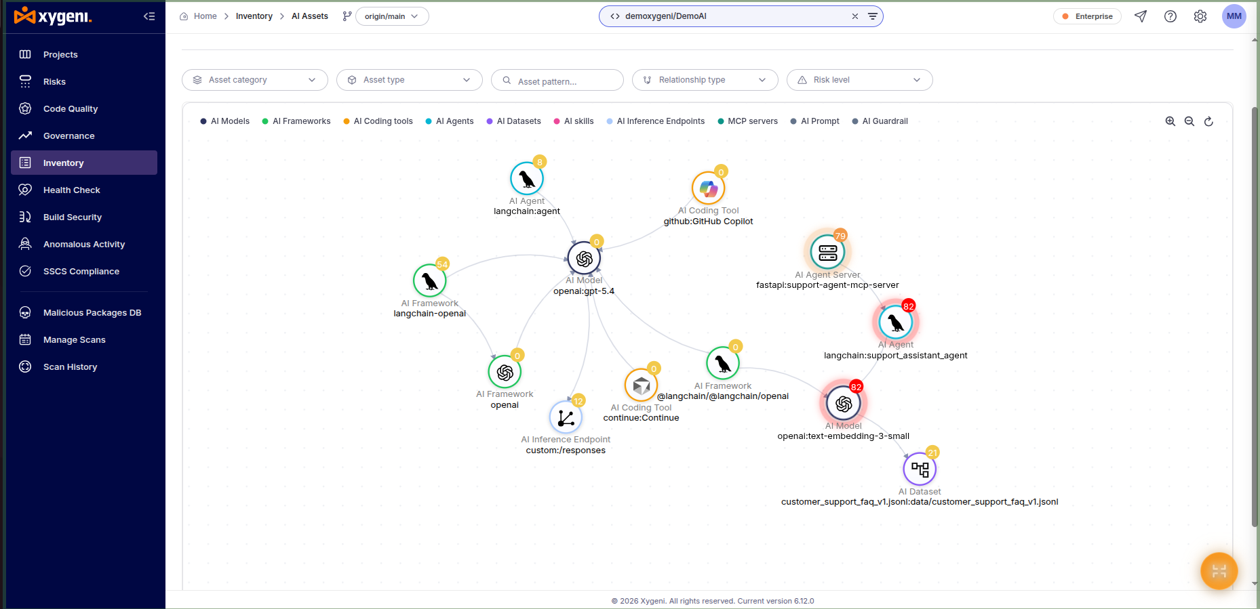Select the langchain-openai framework node
This screenshot has width=1260, height=609.
(x=429, y=280)
